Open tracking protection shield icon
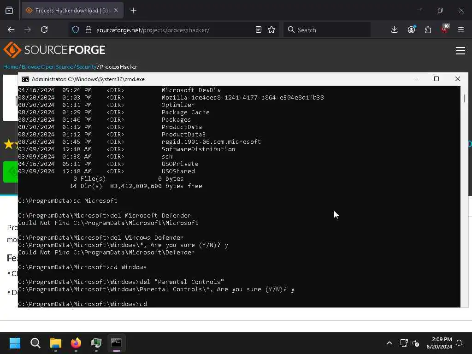The width and height of the screenshot is (472, 354). pos(76,30)
